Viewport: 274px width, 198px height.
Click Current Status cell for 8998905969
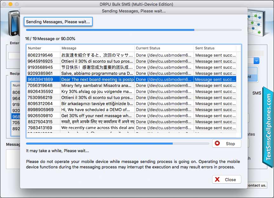tap(164, 110)
